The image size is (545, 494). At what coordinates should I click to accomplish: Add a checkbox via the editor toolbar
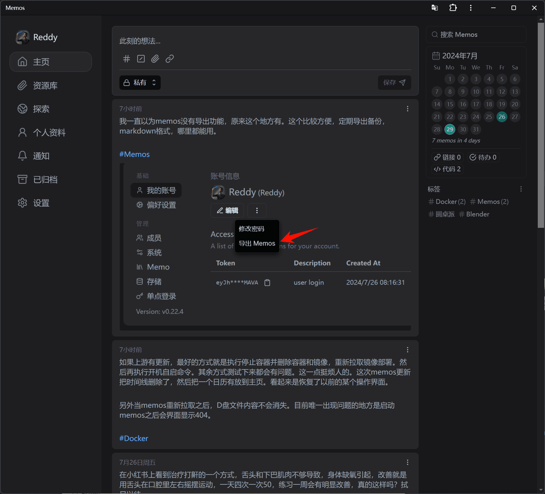click(141, 59)
